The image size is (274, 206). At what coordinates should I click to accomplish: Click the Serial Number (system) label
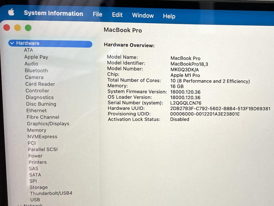135,103
